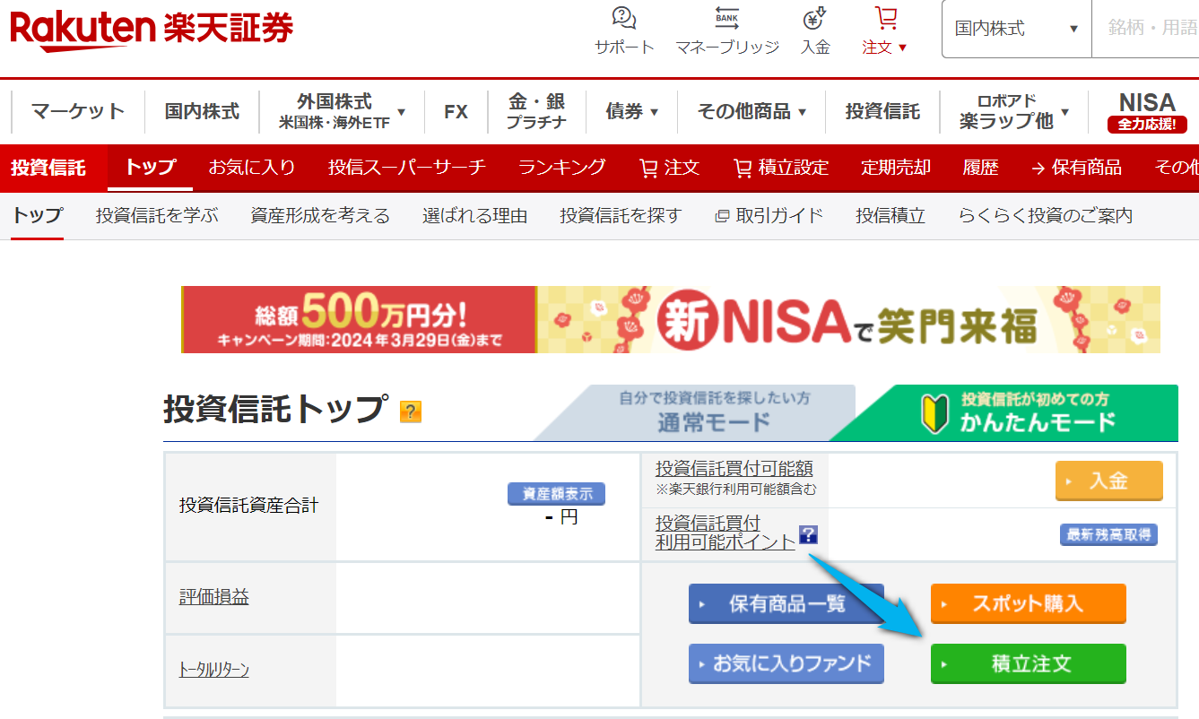Open the 定期売却 tab
This screenshot has width=1199, height=719.
[x=896, y=167]
